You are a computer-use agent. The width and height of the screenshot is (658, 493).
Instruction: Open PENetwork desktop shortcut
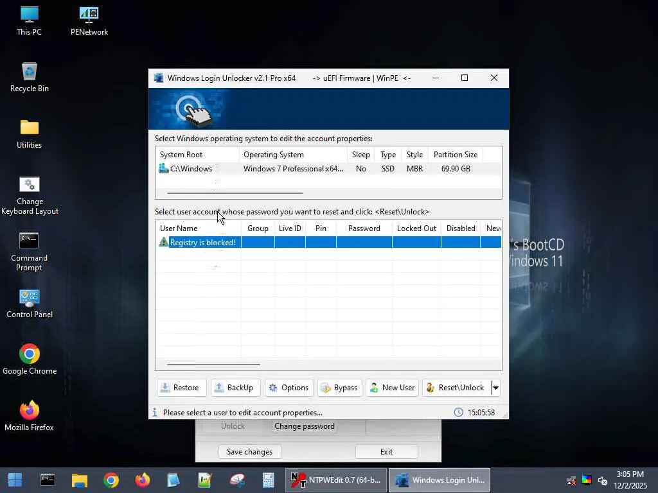(89, 21)
